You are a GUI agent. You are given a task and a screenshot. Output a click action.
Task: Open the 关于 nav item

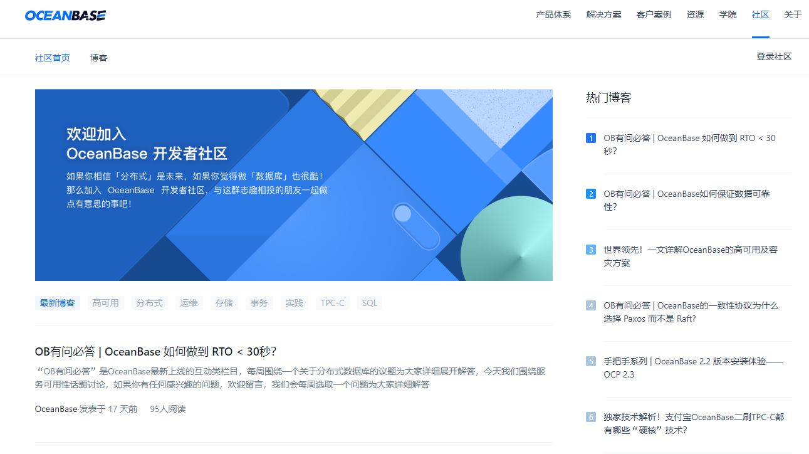coord(793,14)
